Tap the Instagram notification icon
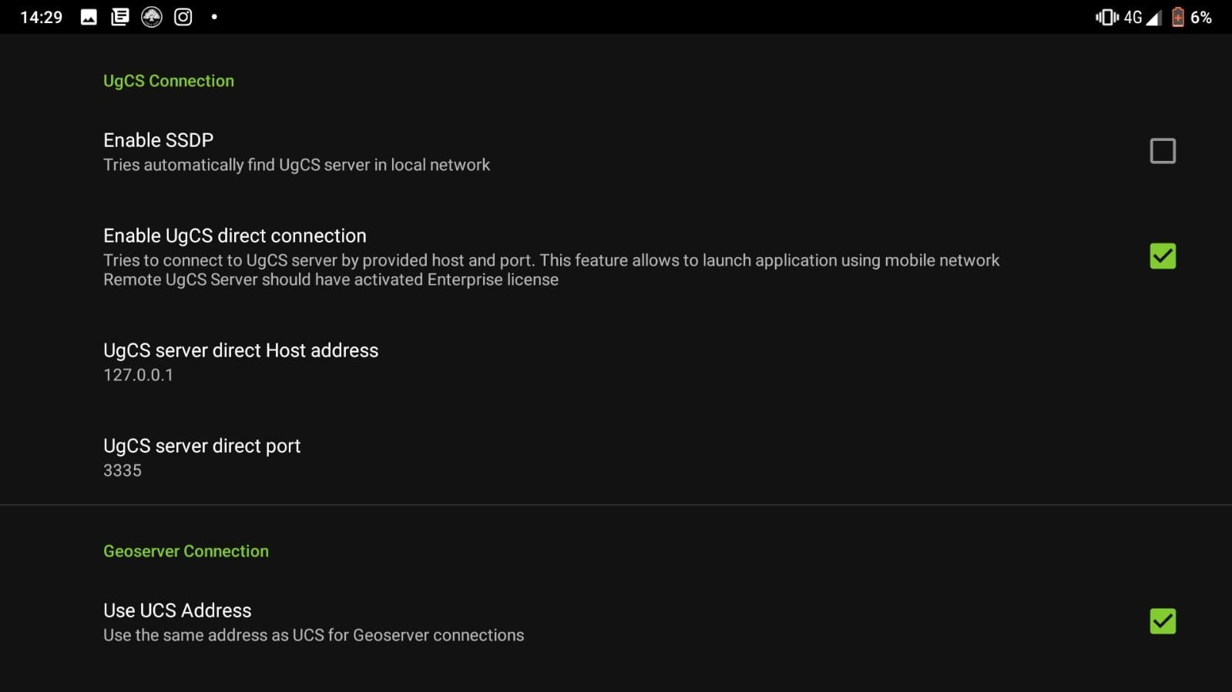This screenshot has height=692, width=1232. click(183, 17)
